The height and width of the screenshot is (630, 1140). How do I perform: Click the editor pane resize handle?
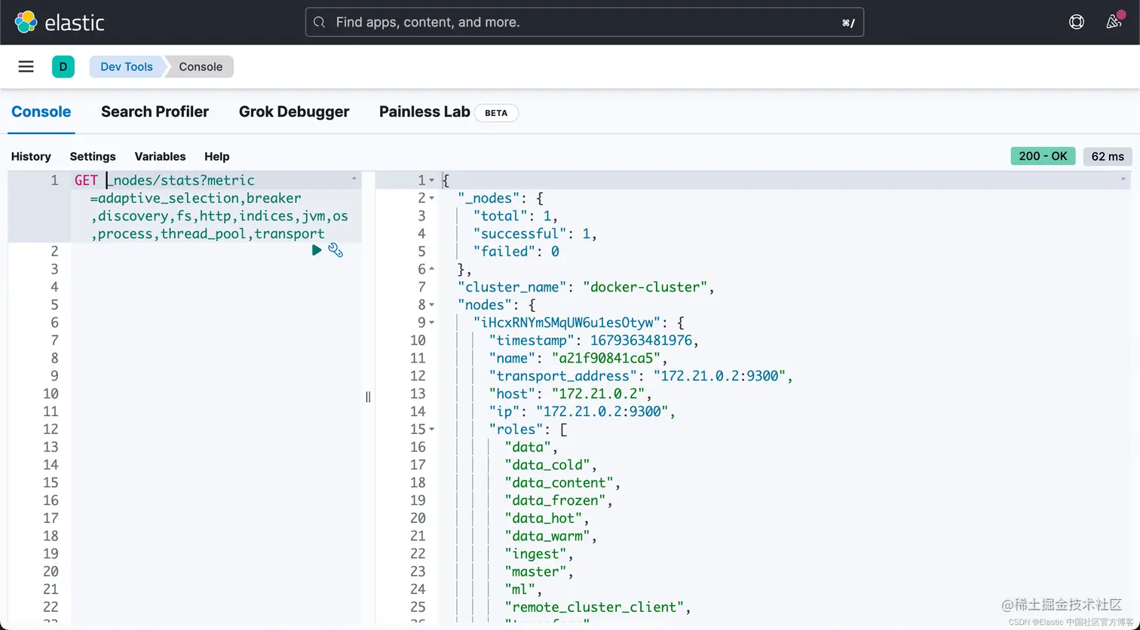pyautogui.click(x=368, y=396)
